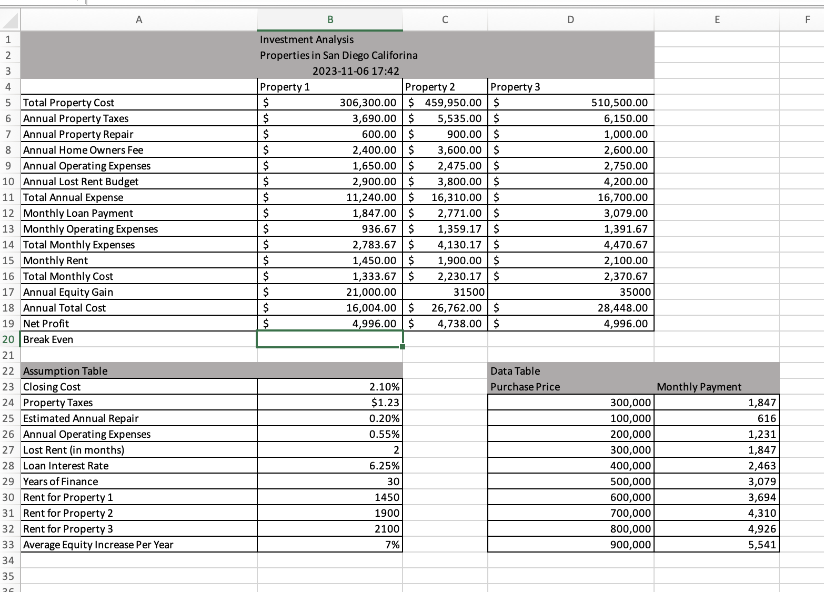
Task: Click the 'Total Monthly Cost' label
Action: [x=68, y=276]
